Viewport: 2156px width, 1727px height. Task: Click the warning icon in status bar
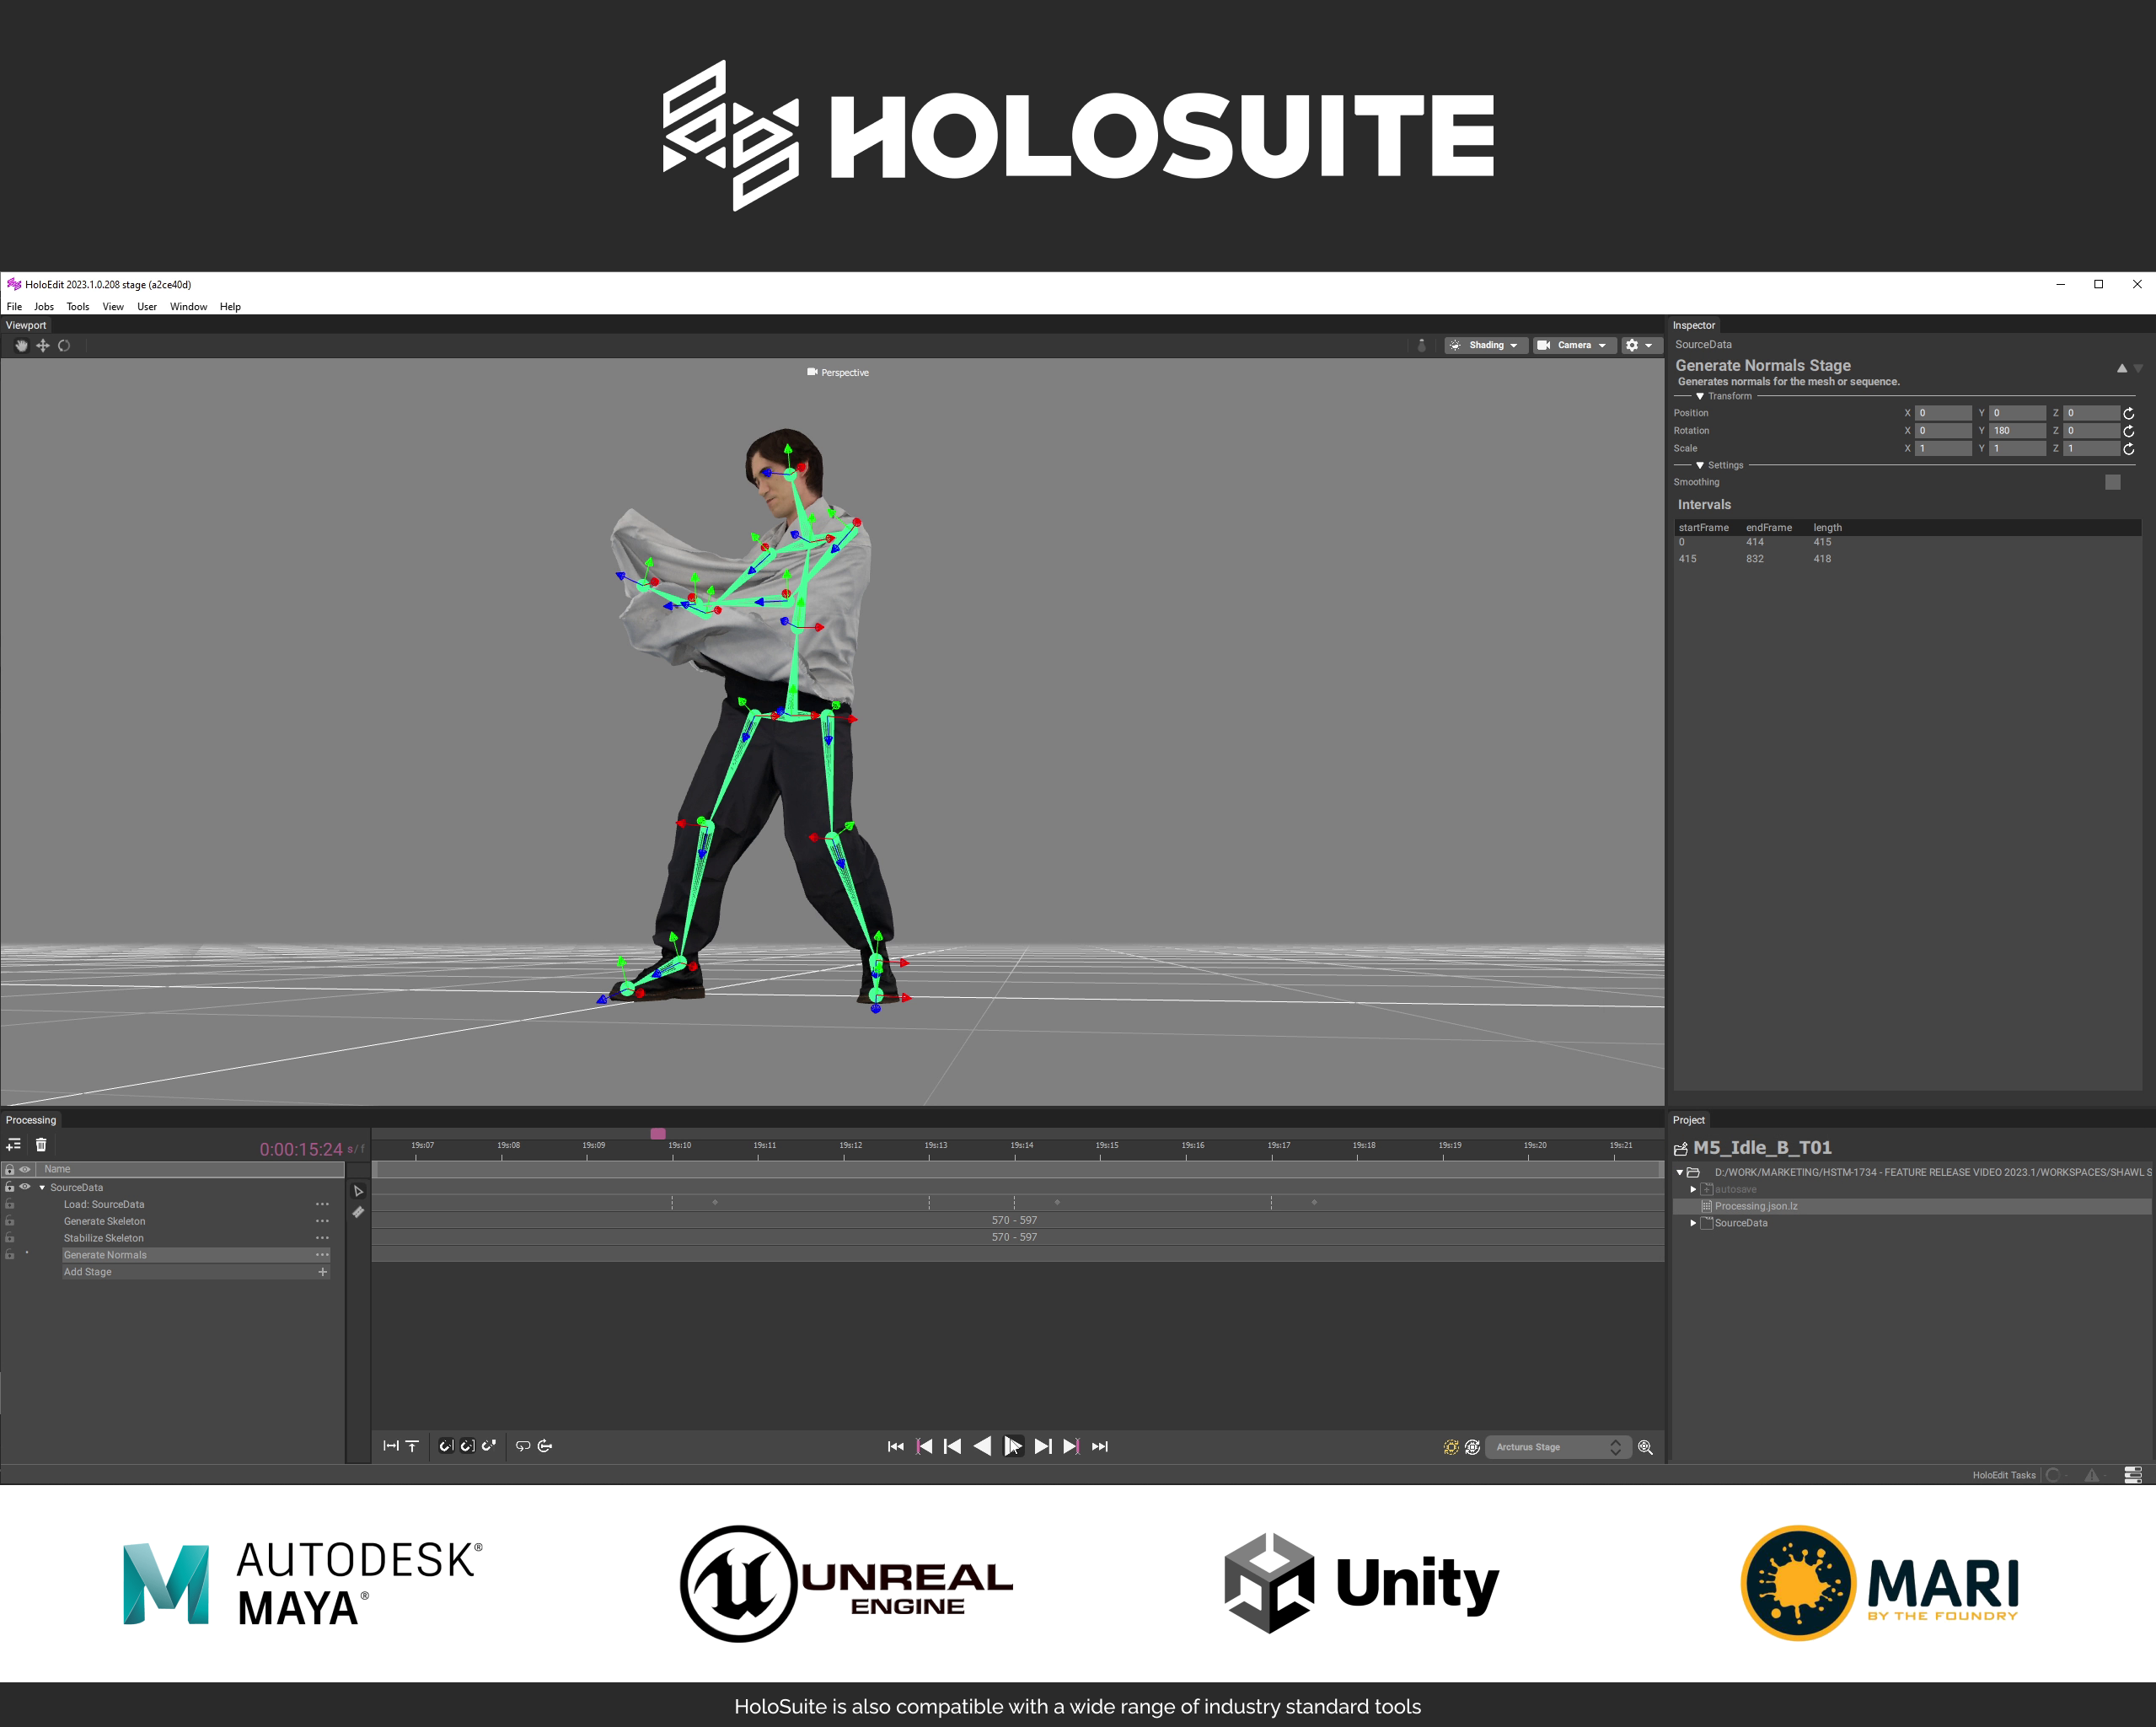coord(2091,1475)
